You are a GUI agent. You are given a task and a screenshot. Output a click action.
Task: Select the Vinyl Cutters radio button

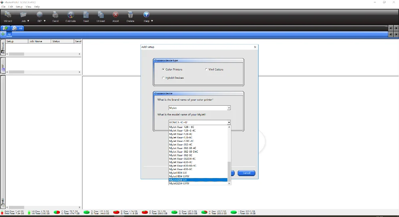(x=206, y=69)
